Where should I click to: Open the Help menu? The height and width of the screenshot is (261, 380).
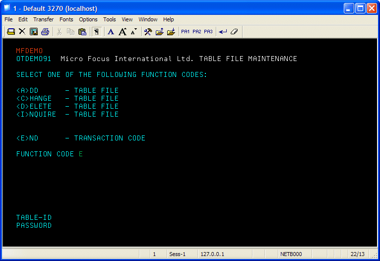click(x=169, y=19)
